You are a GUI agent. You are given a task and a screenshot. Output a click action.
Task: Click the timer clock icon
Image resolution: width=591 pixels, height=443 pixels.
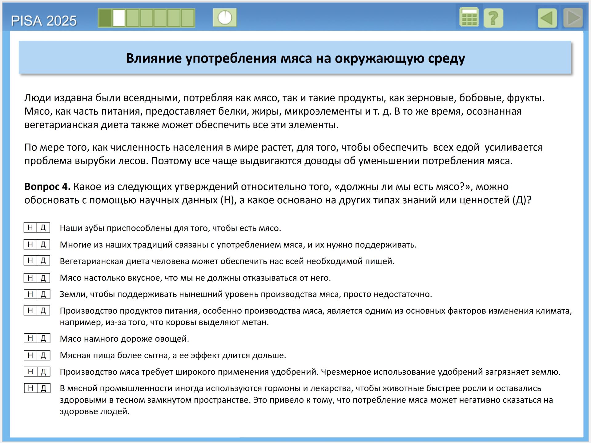[225, 18]
